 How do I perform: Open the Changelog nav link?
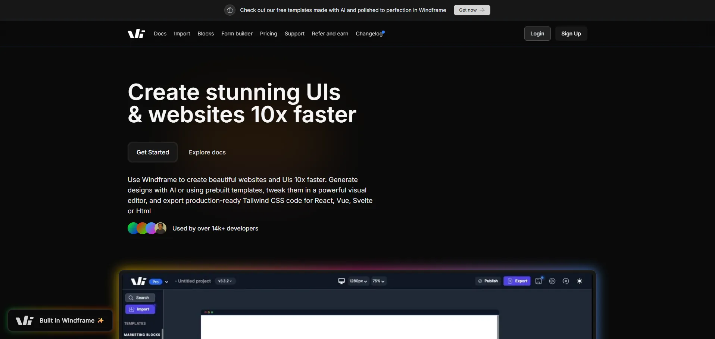pos(369,34)
